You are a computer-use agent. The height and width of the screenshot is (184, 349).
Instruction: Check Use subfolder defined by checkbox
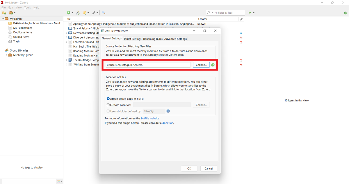click(x=108, y=111)
